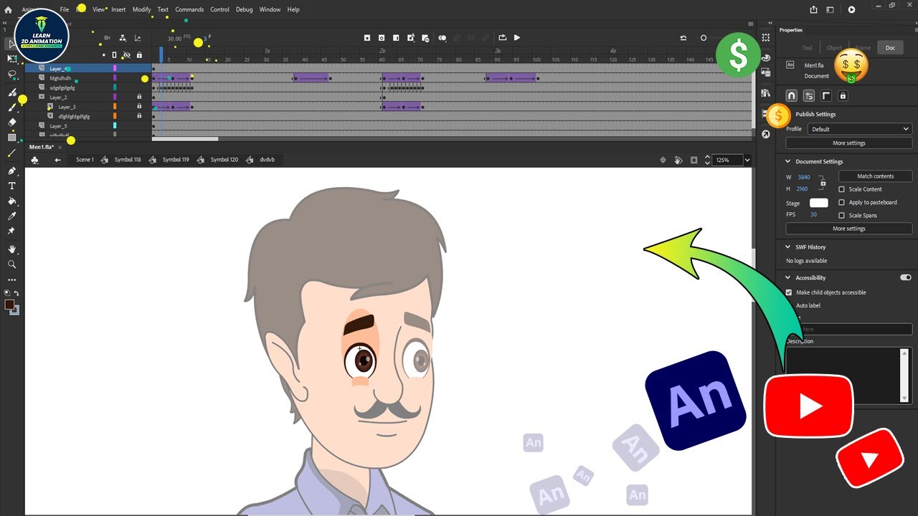Select the Line tool
Viewport: 918px width, 516px height.
pos(12,153)
